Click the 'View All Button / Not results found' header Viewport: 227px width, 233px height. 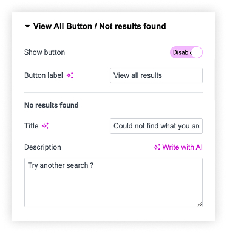tap(100, 26)
